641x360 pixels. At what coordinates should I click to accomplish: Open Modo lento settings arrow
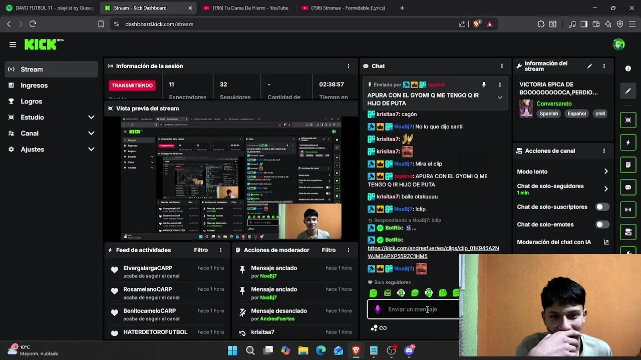[606, 171]
